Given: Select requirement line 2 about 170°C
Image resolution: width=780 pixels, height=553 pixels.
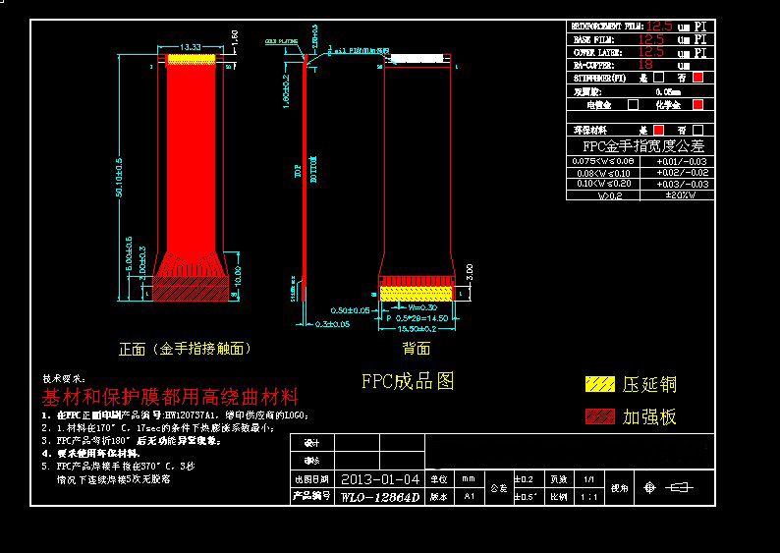Looking at the screenshot, I should pyautogui.click(x=158, y=427).
